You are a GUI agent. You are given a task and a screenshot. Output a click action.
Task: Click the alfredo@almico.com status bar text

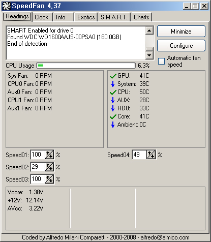click(165, 237)
